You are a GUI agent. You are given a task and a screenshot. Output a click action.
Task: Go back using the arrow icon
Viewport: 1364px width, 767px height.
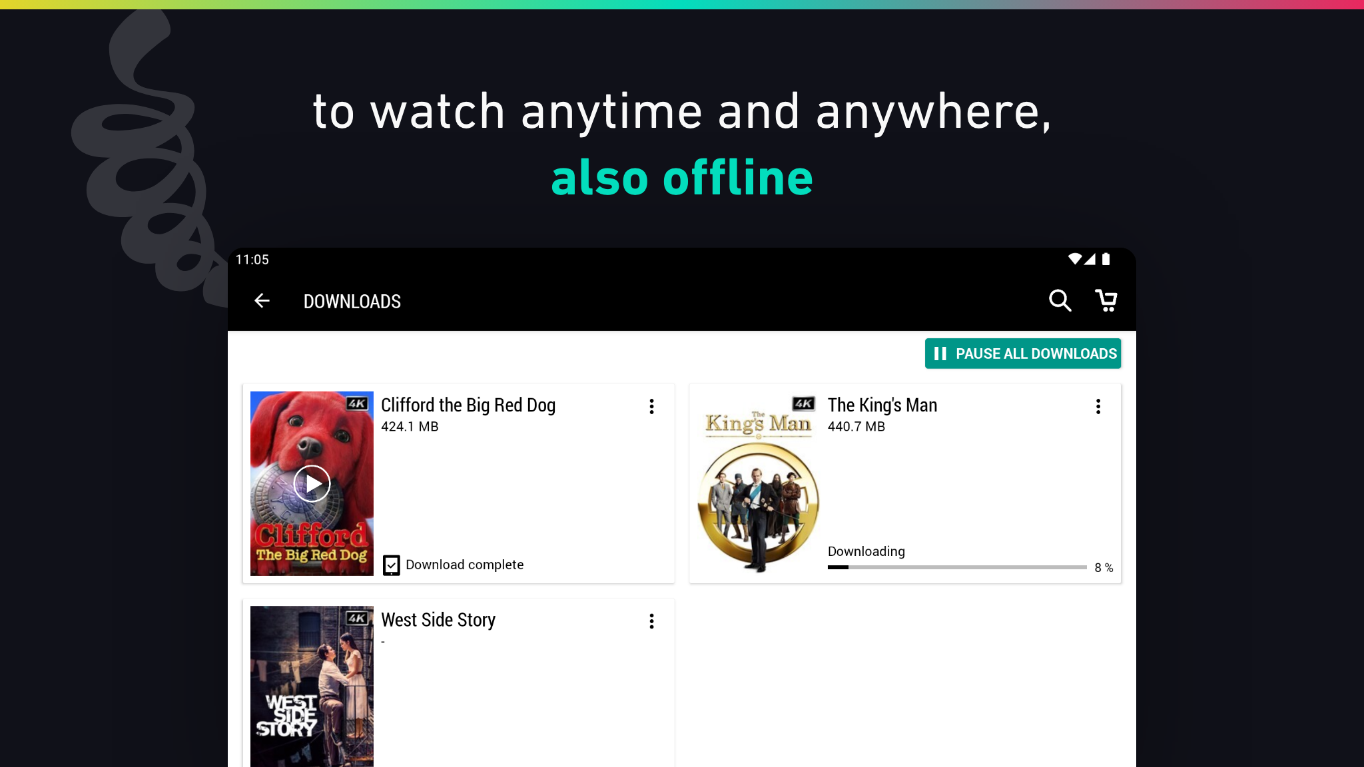tap(262, 301)
